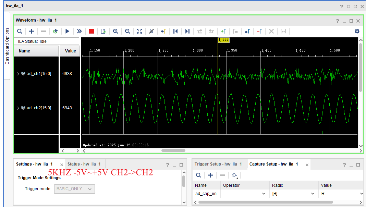Image resolution: width=366 pixels, height=207 pixels.
Task: Go to previous transition
Action: pyautogui.click(x=199, y=31)
